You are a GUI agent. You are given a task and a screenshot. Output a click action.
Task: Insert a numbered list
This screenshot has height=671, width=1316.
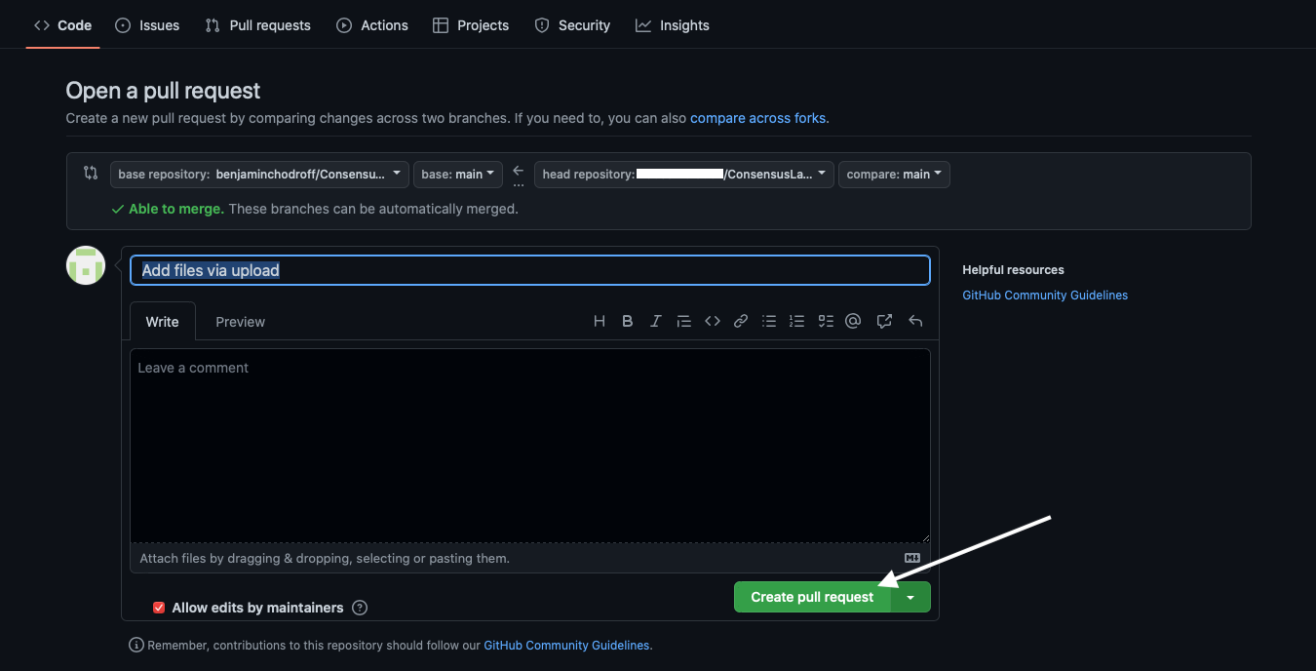[x=797, y=321]
